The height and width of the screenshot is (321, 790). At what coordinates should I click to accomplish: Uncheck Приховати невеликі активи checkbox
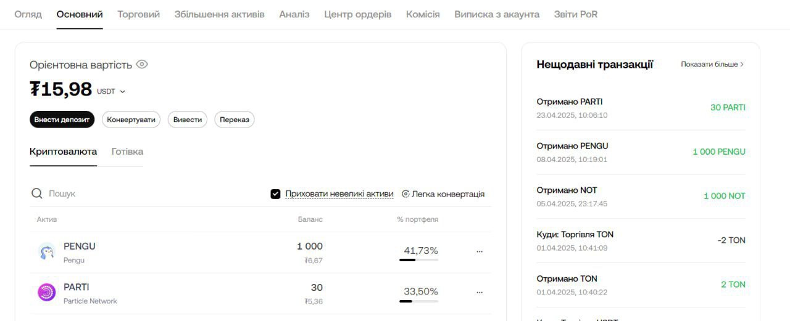[x=275, y=194]
